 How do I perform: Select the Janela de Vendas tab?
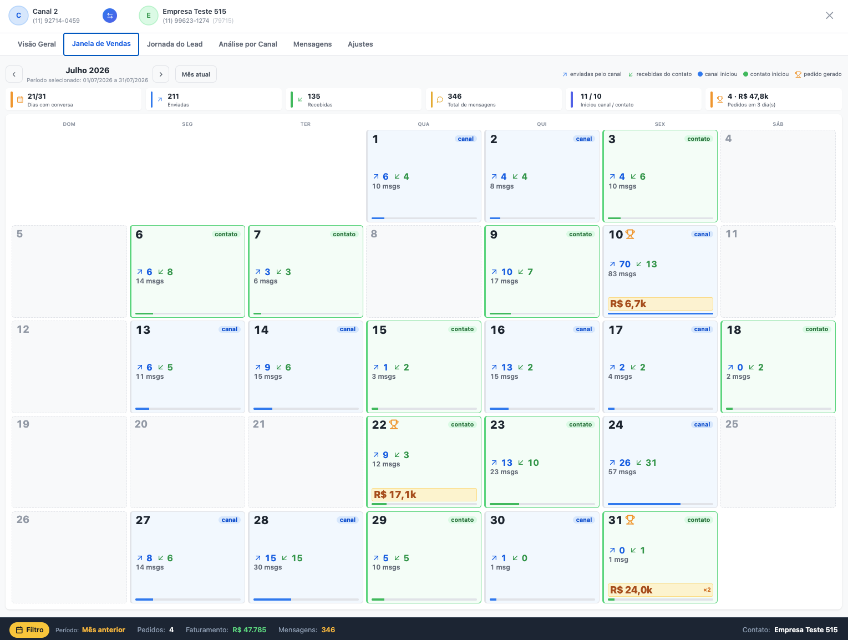click(101, 44)
